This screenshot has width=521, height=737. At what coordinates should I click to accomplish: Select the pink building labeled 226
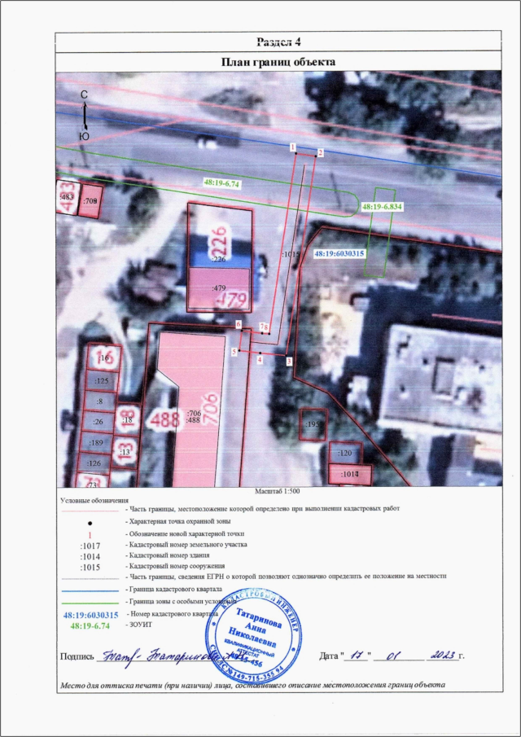tap(220, 236)
